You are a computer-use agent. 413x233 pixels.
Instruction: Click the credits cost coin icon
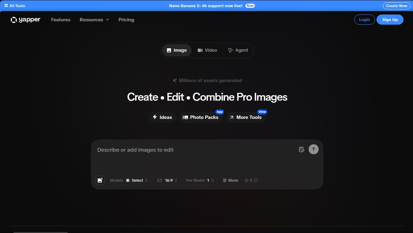(x=246, y=180)
